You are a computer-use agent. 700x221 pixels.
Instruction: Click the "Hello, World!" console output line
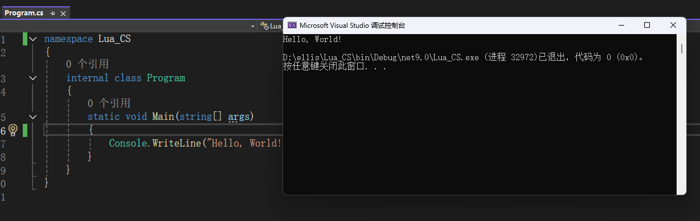pos(312,39)
